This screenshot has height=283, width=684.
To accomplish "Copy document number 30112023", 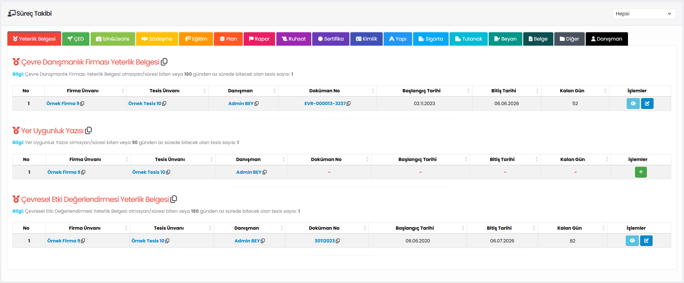I will tap(338, 241).
